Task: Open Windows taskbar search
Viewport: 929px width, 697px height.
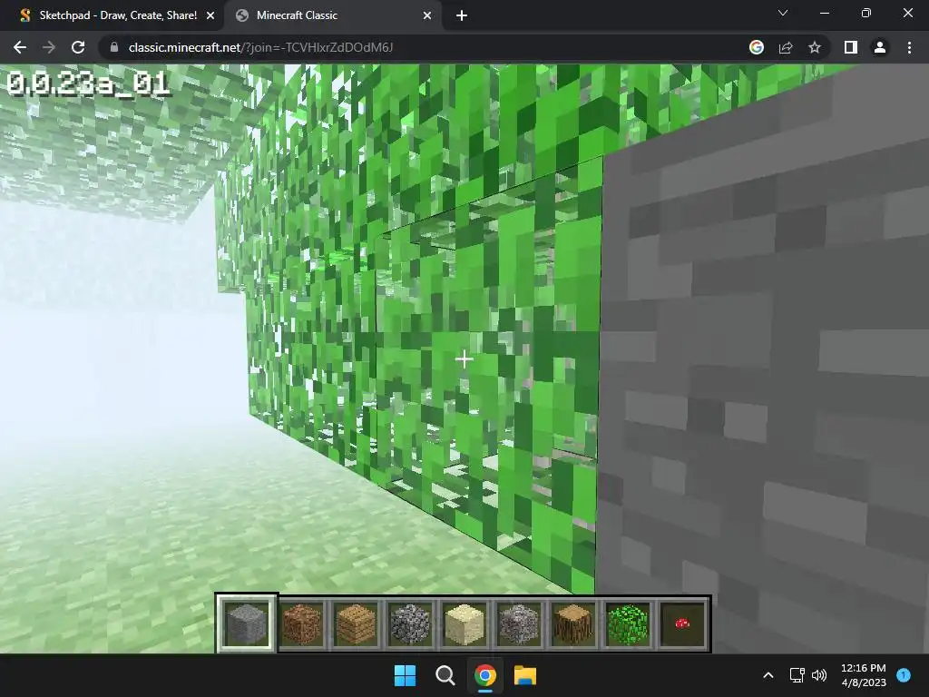Action: (x=445, y=675)
